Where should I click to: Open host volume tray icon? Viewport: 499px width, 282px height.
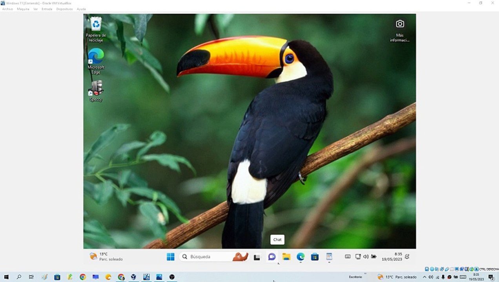point(430,277)
